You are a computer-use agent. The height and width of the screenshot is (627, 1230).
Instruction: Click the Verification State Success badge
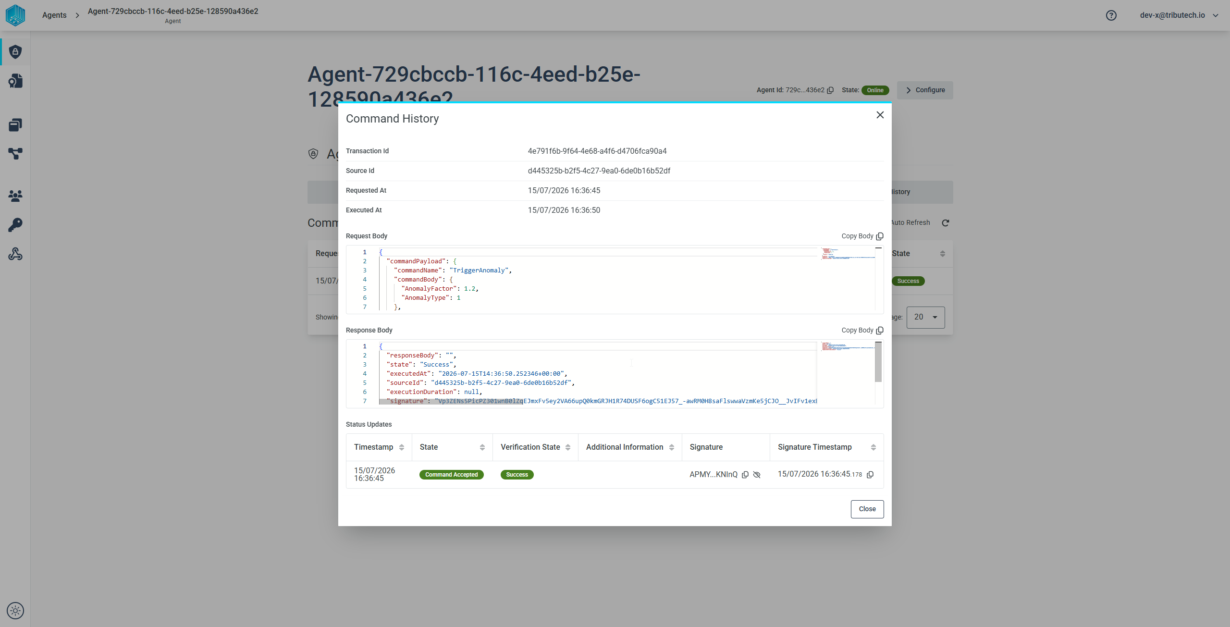point(517,475)
